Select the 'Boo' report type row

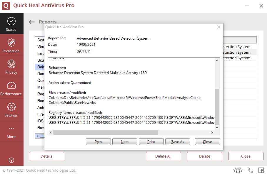pos(40,101)
